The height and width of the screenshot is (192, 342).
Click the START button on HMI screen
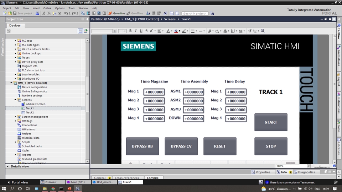coord(271,122)
